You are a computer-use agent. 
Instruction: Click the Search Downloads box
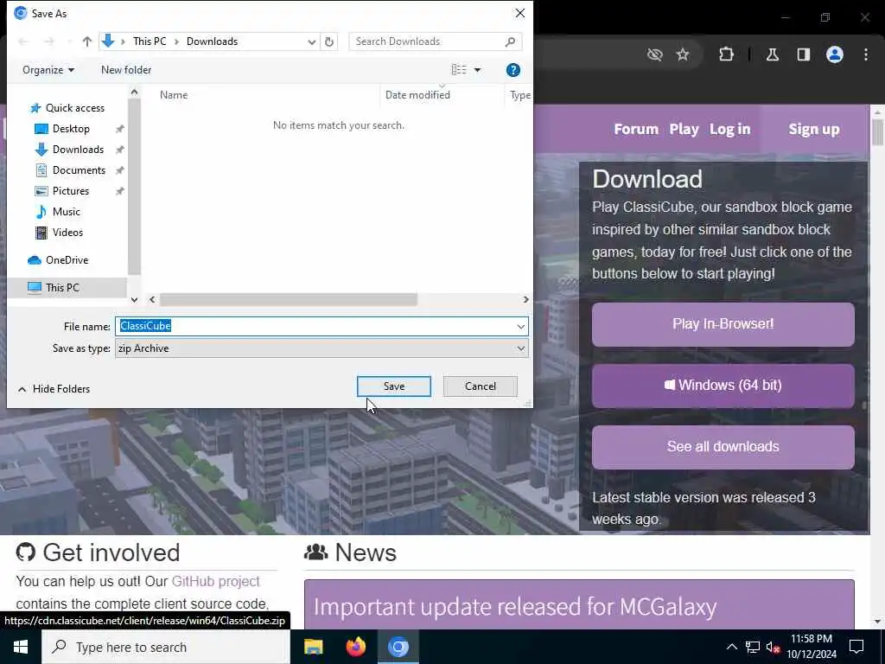click(435, 41)
